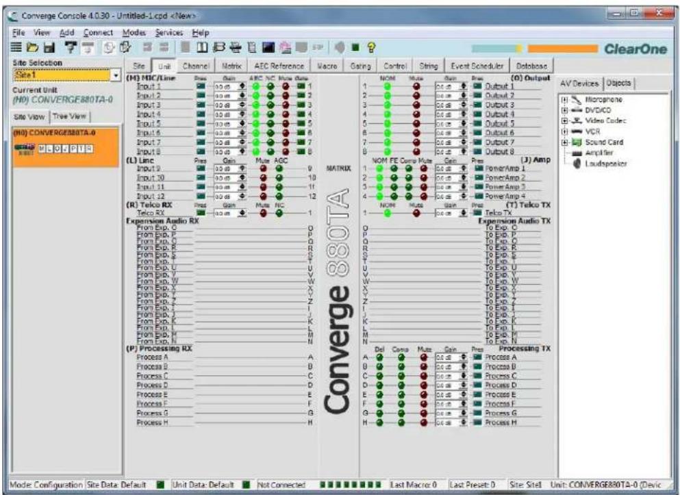Click the Amplifier icon in AV Devices
The image size is (680, 495).
577,153
